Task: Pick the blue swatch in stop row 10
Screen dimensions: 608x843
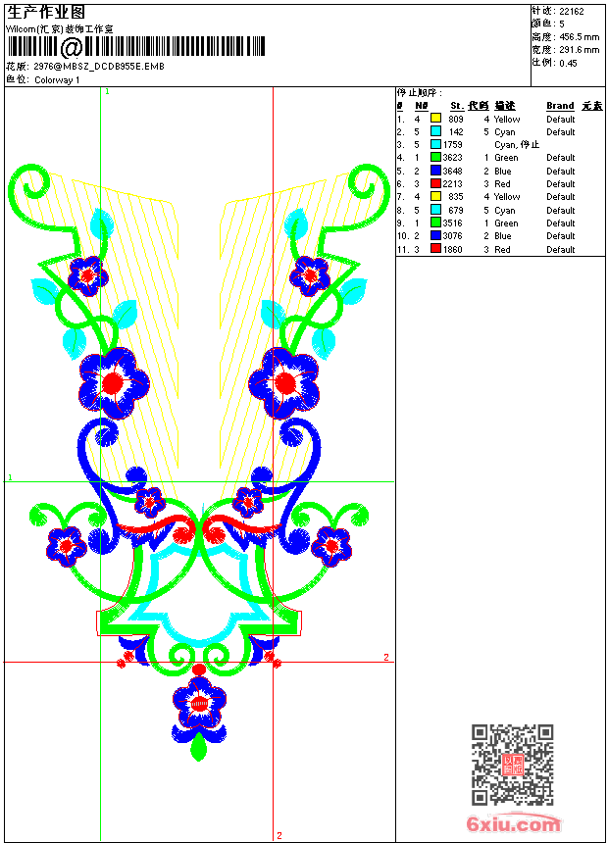Action: [x=435, y=236]
